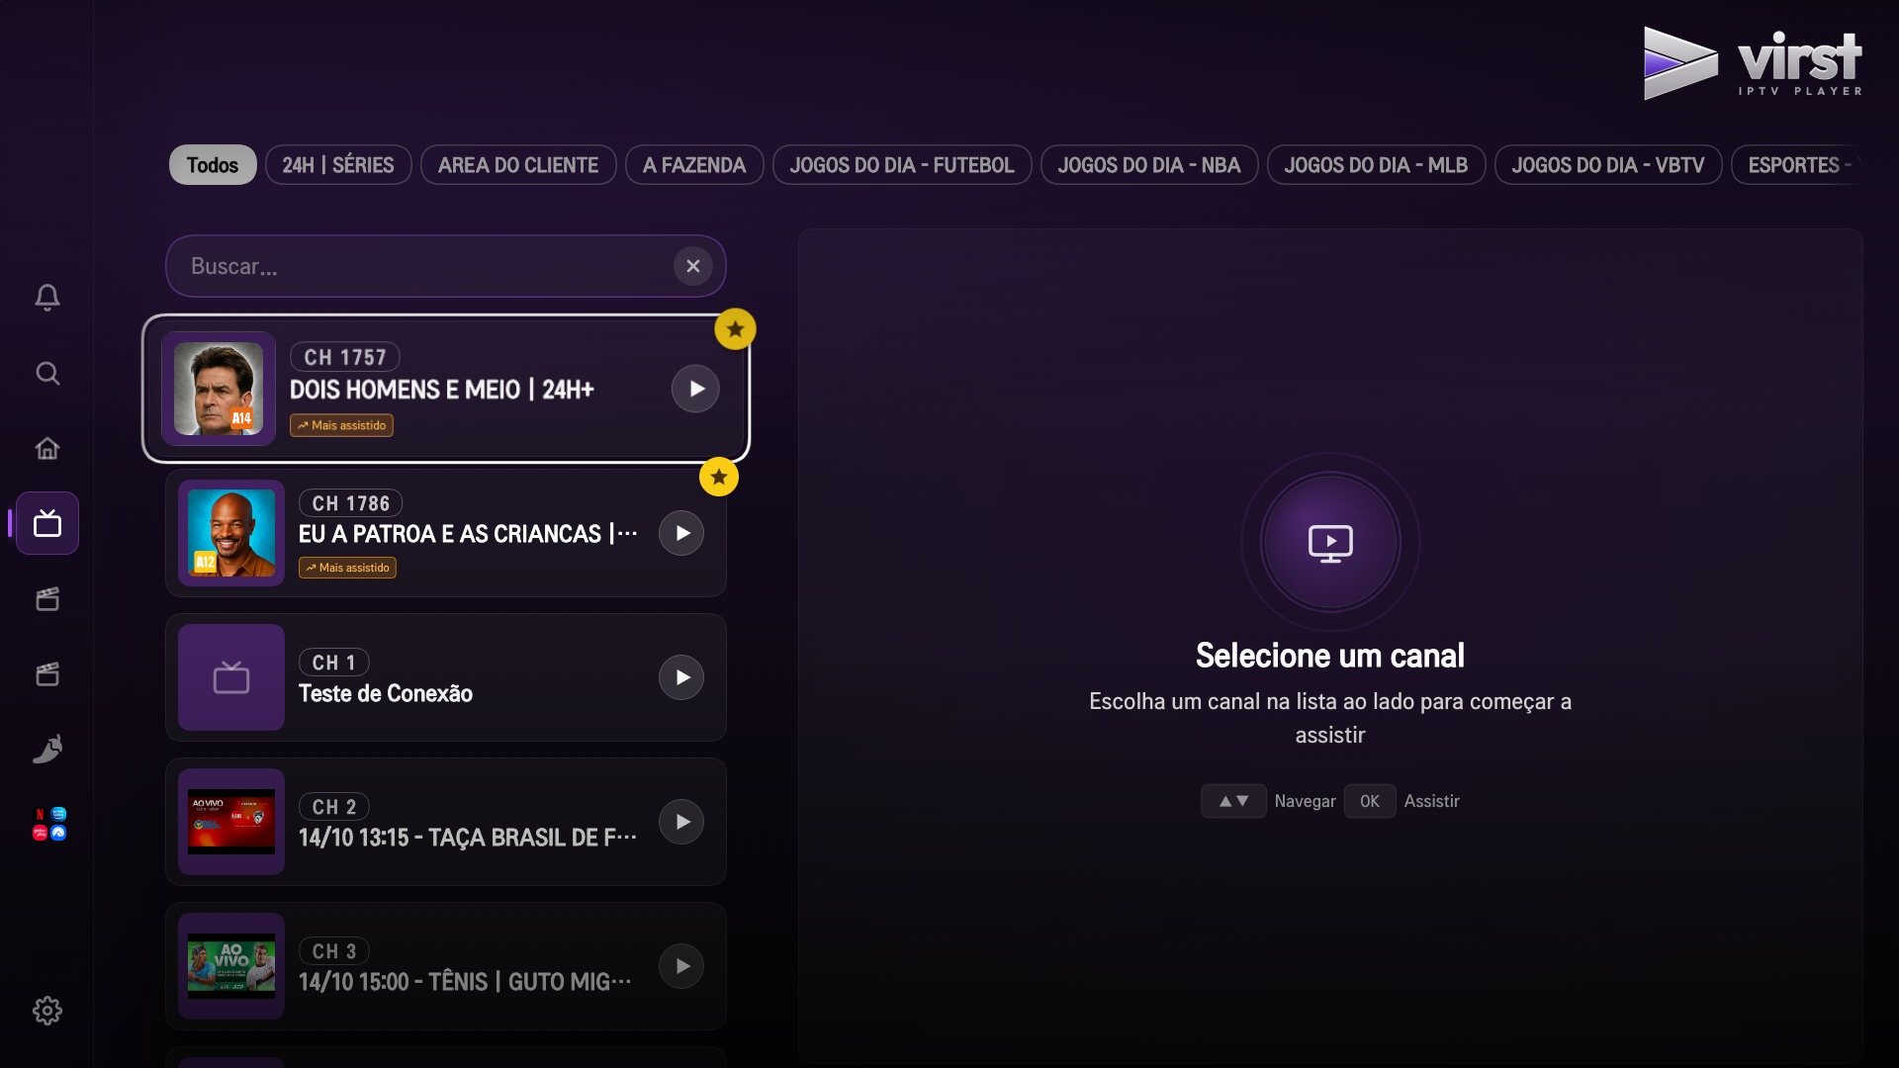Open settings gear in sidebar
This screenshot has height=1068, width=1899.
pyautogui.click(x=47, y=1011)
